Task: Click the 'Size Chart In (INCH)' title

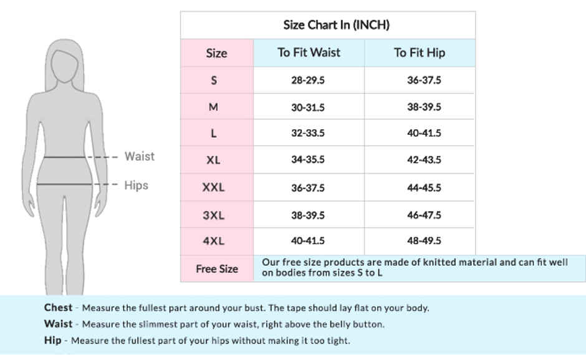Action: (336, 25)
